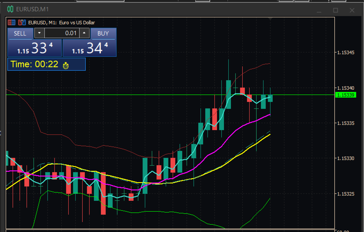Maximize the EURUSD,M1 chart window
364x232 pixels.
click(335, 10)
